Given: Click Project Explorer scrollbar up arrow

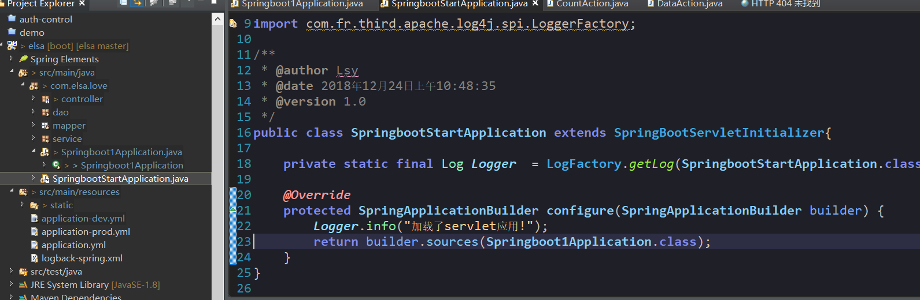Looking at the screenshot, I should click(217, 19).
